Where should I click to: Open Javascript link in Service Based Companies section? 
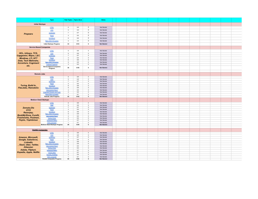(52, 56)
